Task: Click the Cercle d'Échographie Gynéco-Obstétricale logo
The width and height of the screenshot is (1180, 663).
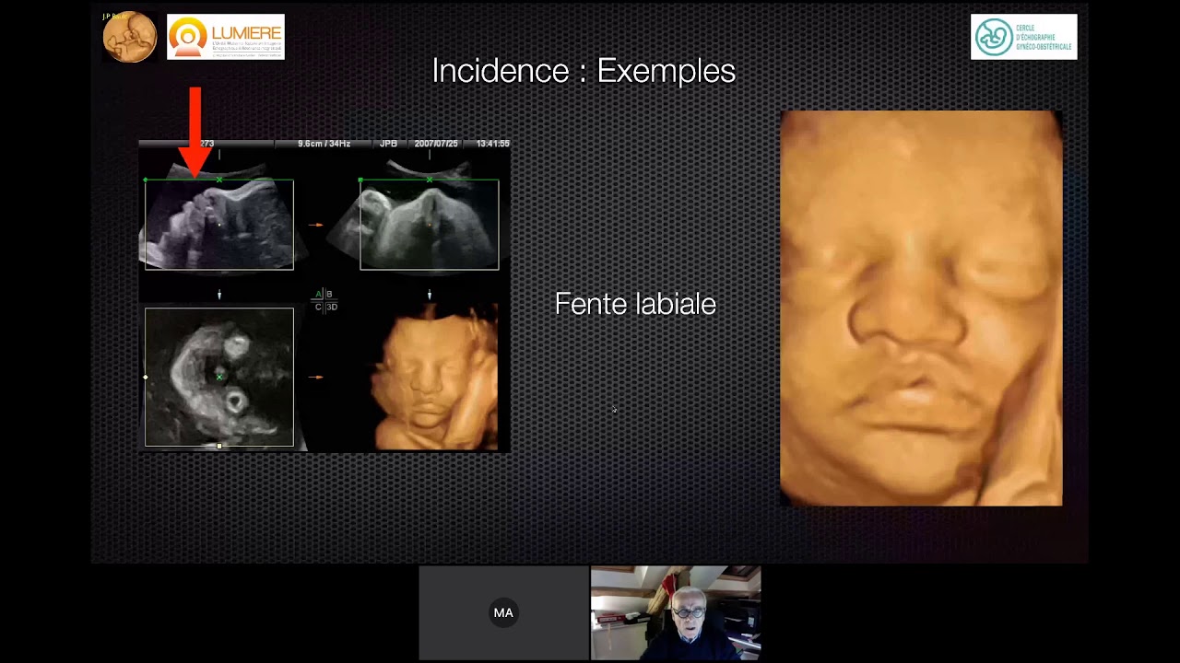Action: pyautogui.click(x=1023, y=37)
